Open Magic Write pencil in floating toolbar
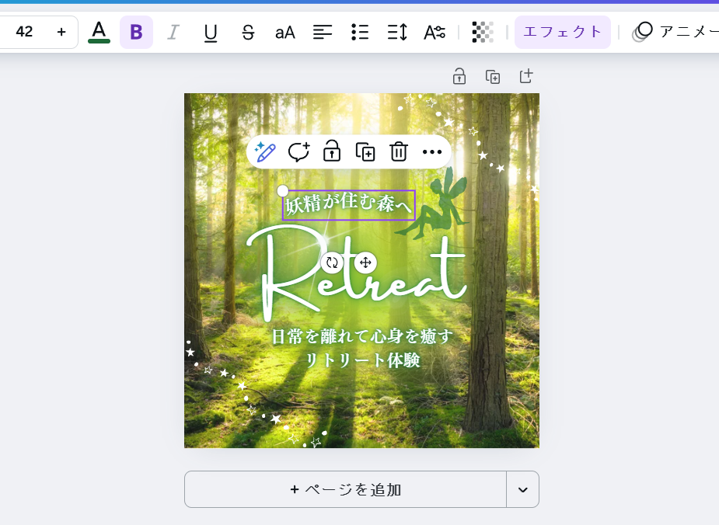Image resolution: width=719 pixels, height=525 pixels. pyautogui.click(x=265, y=151)
